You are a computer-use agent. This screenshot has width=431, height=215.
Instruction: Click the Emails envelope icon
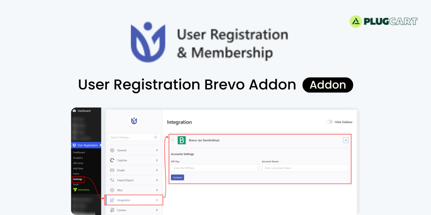112,170
